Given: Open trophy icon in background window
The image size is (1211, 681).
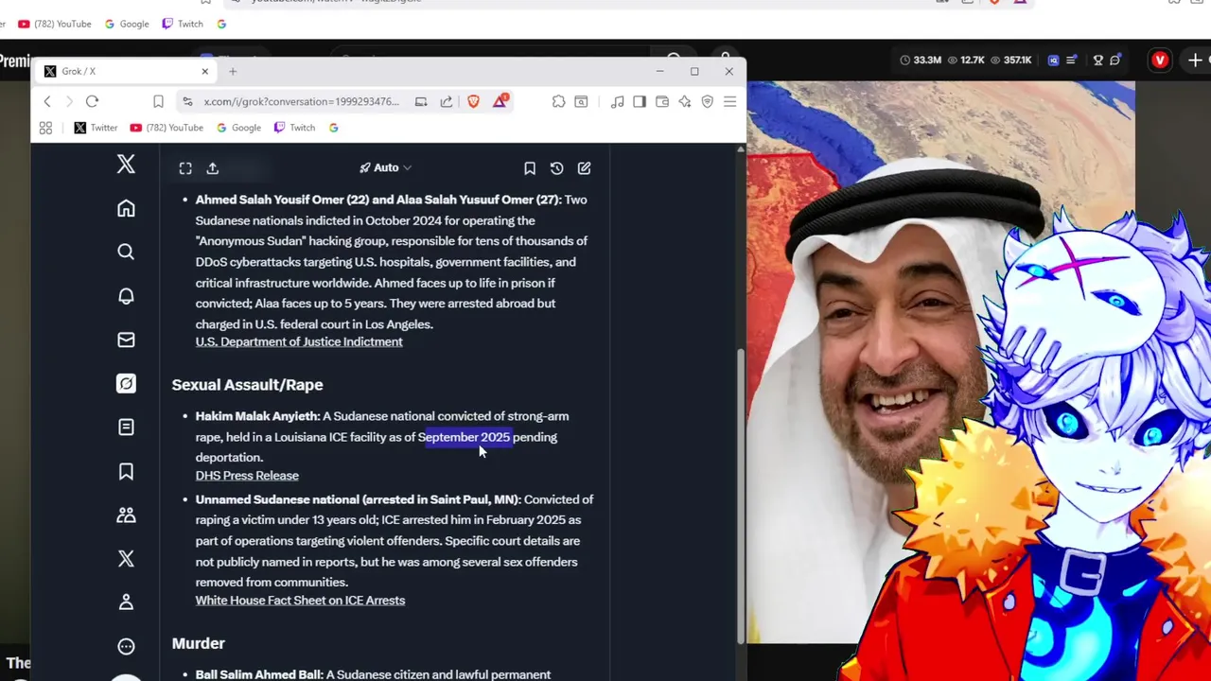Looking at the screenshot, I should (x=1098, y=60).
